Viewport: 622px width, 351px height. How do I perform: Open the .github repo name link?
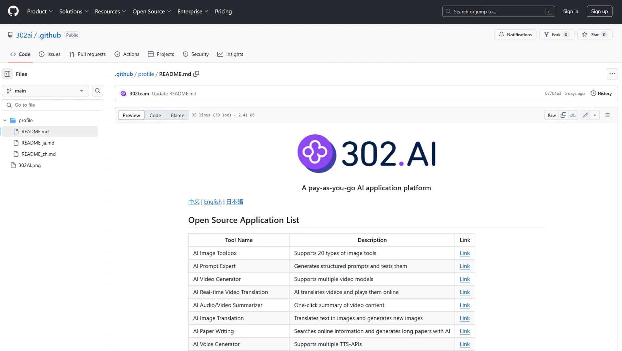[50, 35]
